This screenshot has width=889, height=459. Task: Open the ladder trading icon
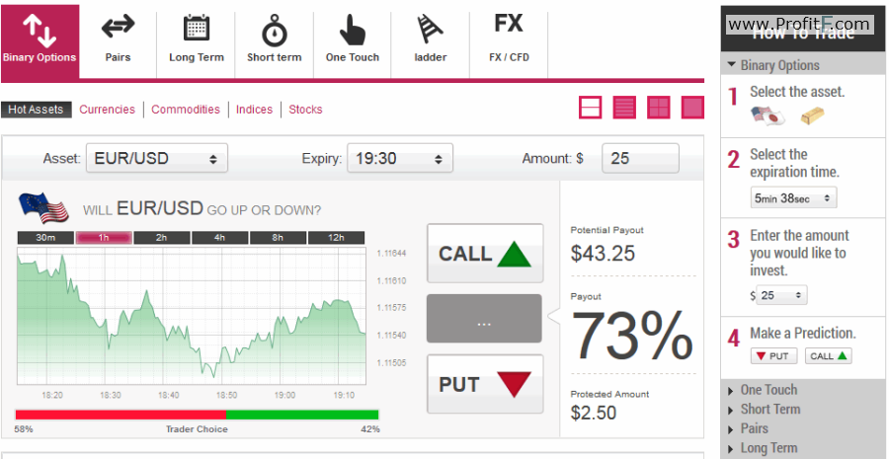tap(431, 30)
